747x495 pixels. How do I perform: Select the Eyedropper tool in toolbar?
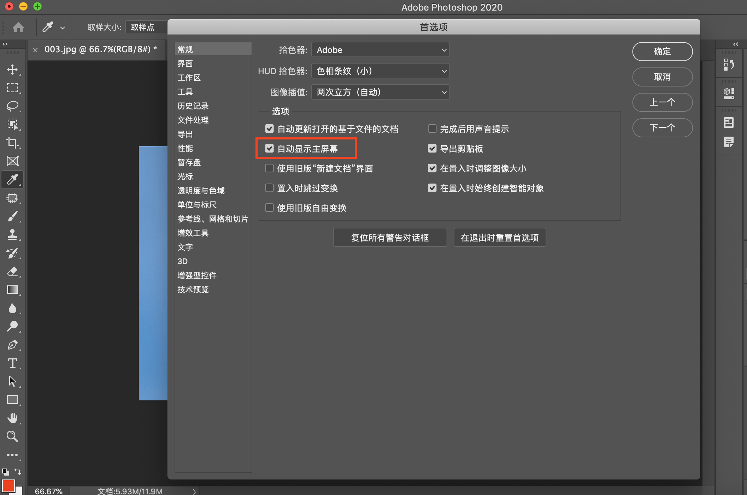(12, 179)
